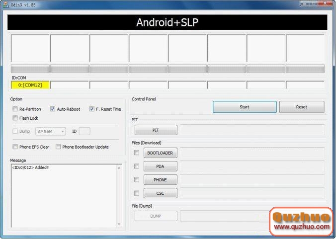Tick the checkbox beside BOOTLOADER

click(x=137, y=153)
